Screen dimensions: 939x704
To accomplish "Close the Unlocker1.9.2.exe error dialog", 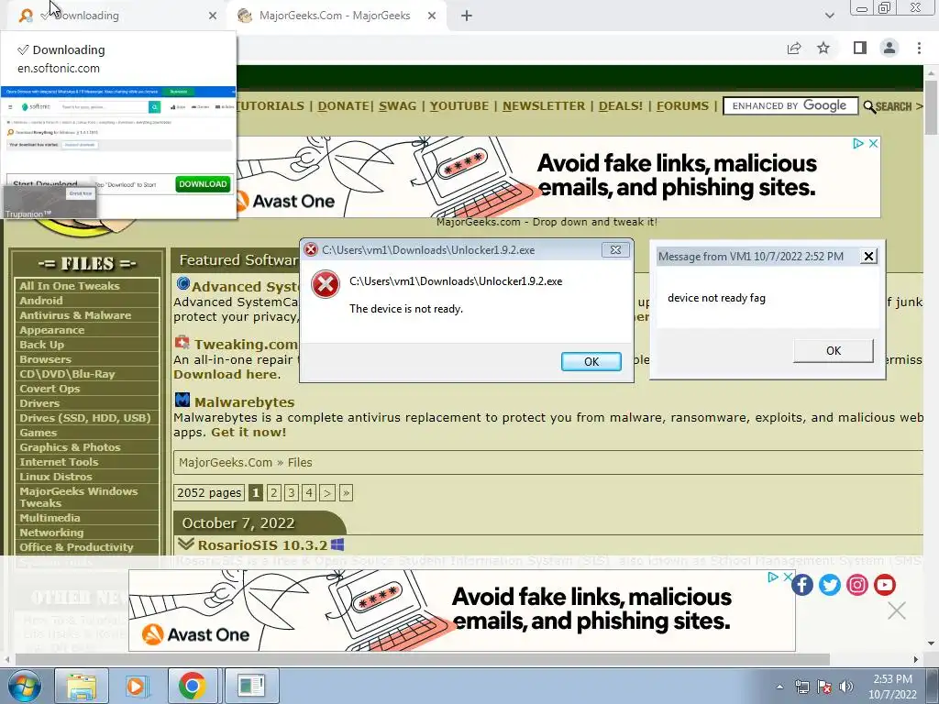I will (615, 249).
